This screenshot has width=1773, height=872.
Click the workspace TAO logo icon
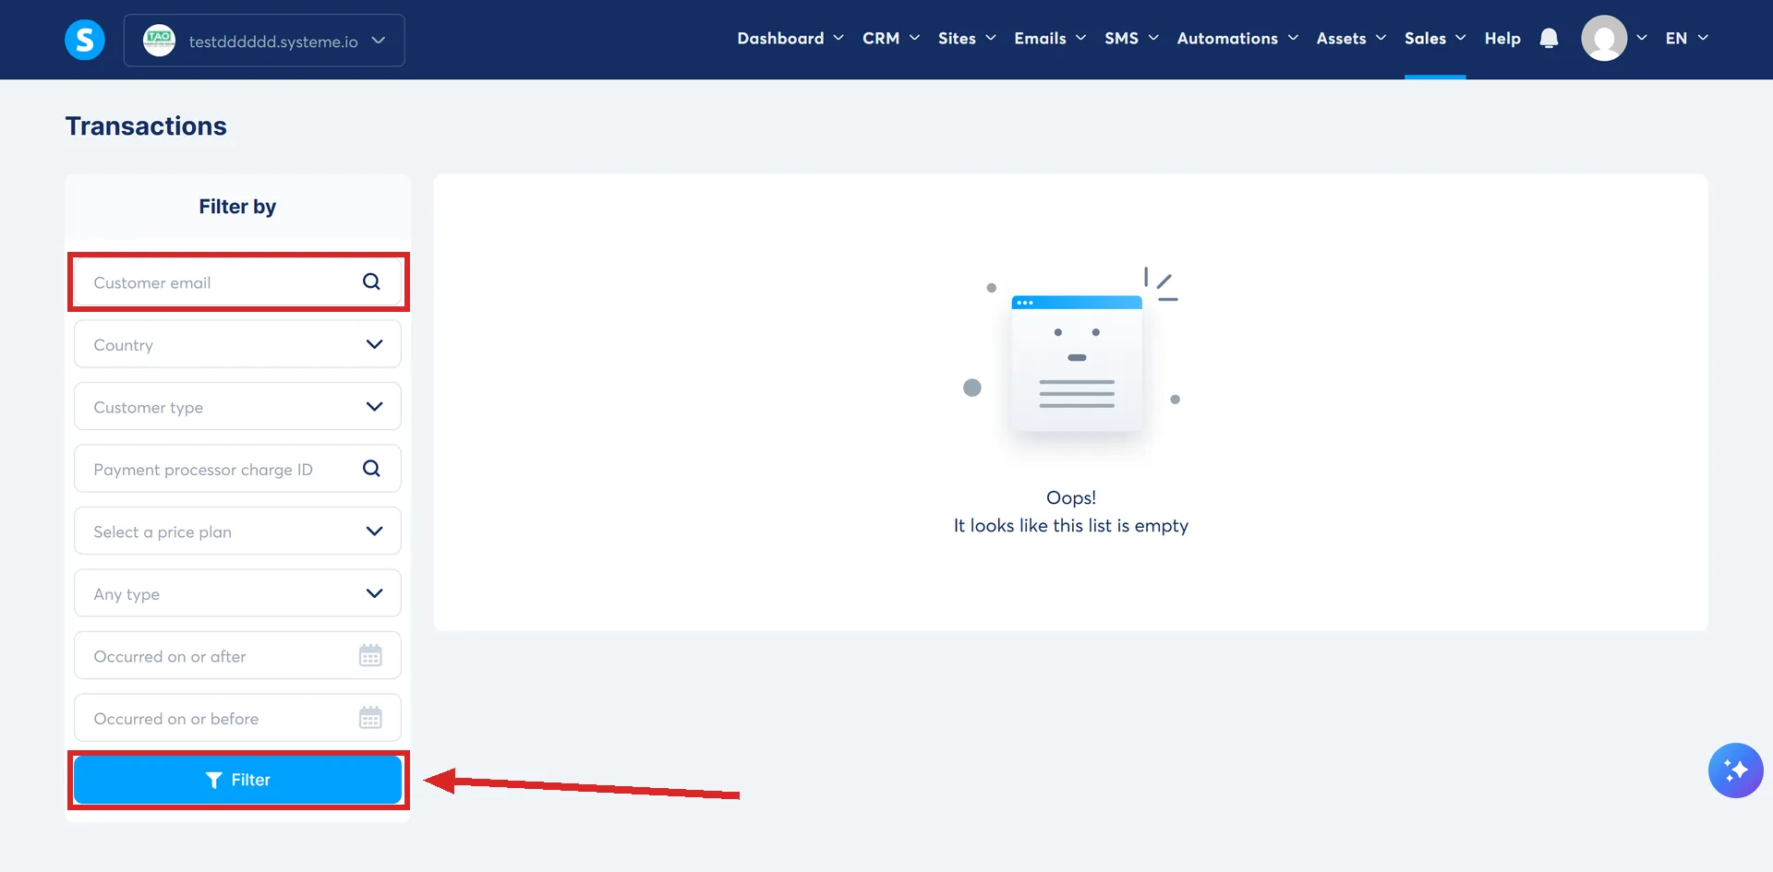tap(159, 40)
